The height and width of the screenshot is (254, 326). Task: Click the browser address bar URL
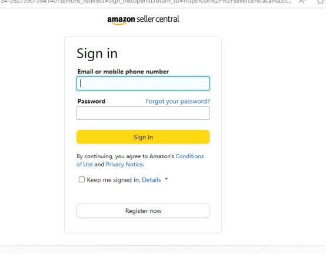tap(145, 2)
